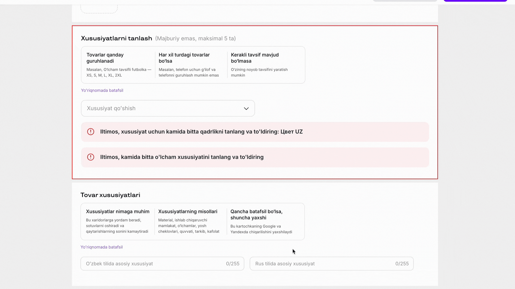This screenshot has height=289, width=515.
Task: Click 0/255 counter in Rus tilida field
Action: [402, 264]
